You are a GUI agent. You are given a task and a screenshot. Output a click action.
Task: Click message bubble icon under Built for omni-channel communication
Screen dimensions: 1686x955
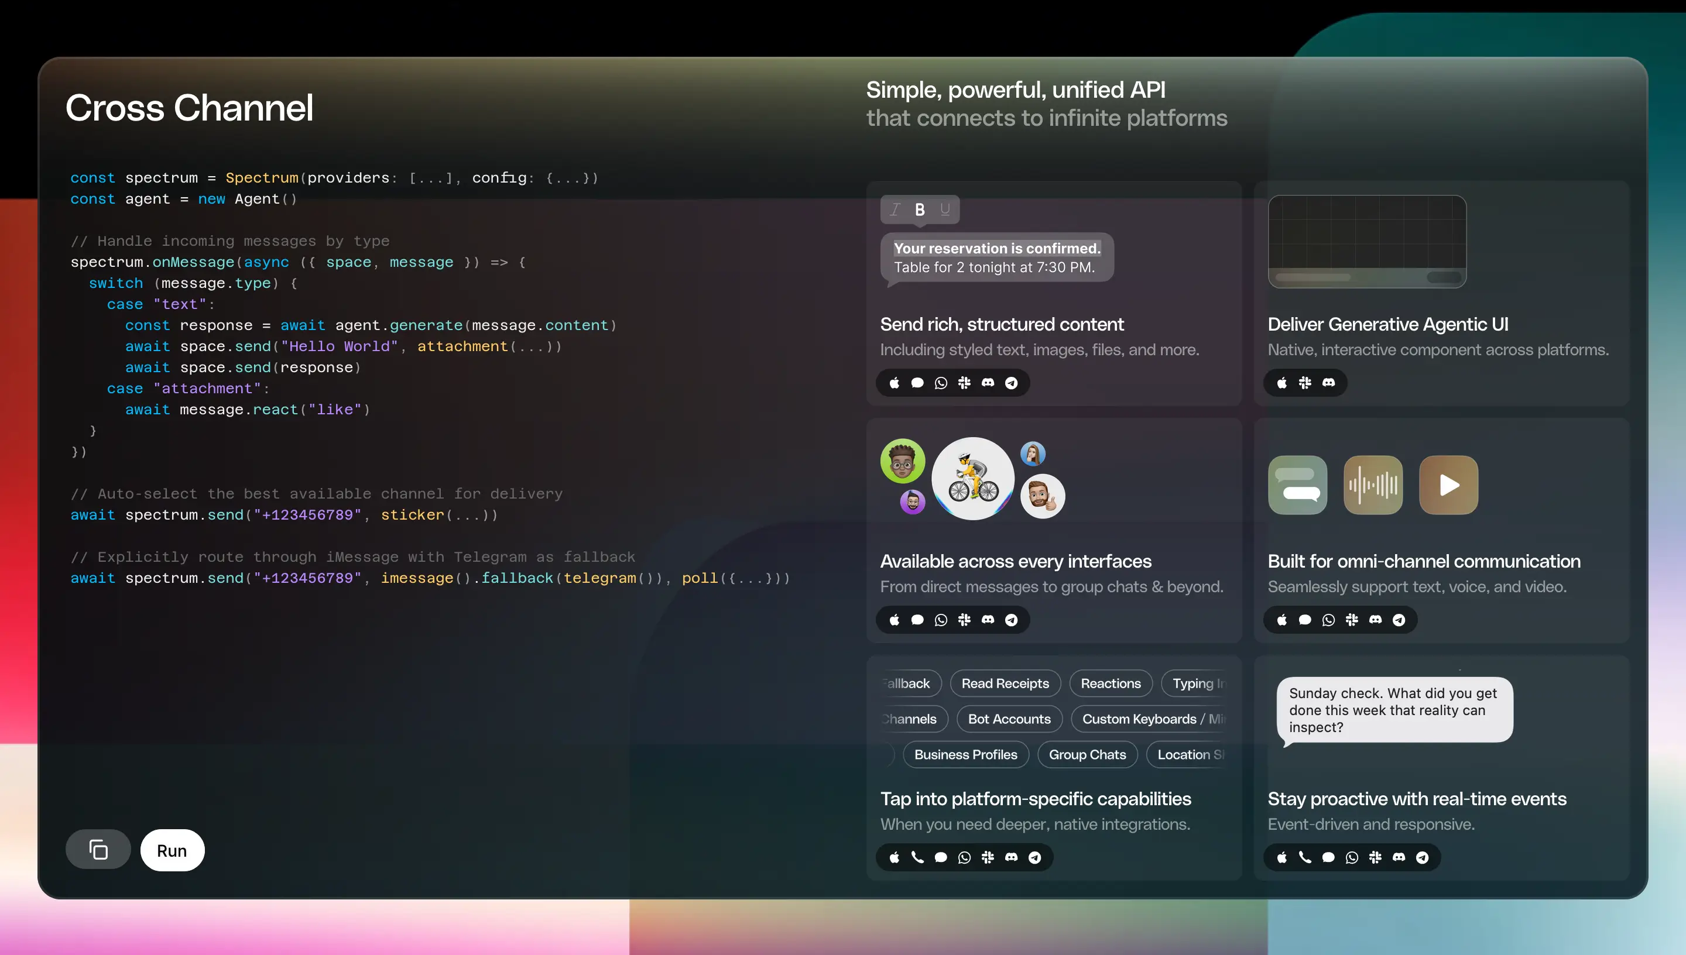coord(1305,620)
